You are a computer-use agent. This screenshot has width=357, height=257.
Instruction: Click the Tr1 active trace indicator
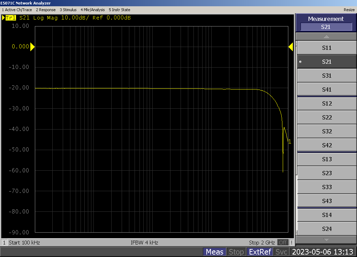point(10,18)
